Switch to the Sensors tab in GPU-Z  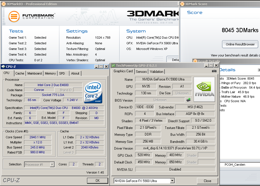[141, 72]
